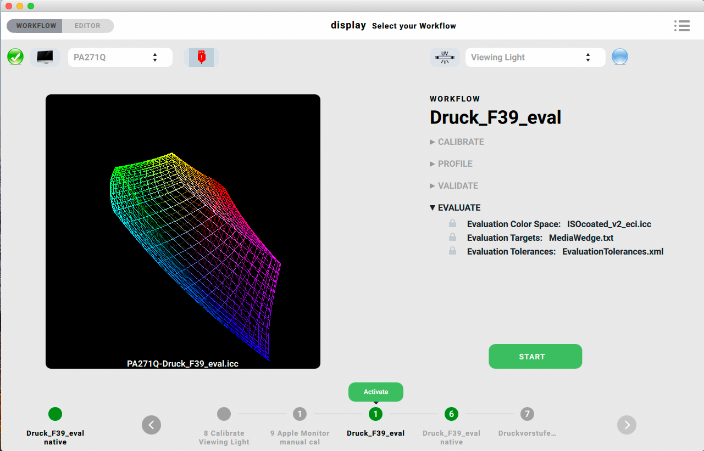
Task: Click the Activate button
Action: [376, 392]
